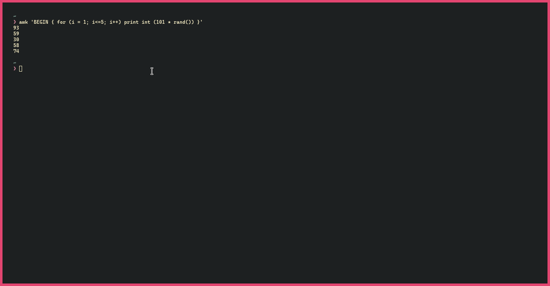Click the word int in the command
This screenshot has height=286, width=550.
pos(146,22)
